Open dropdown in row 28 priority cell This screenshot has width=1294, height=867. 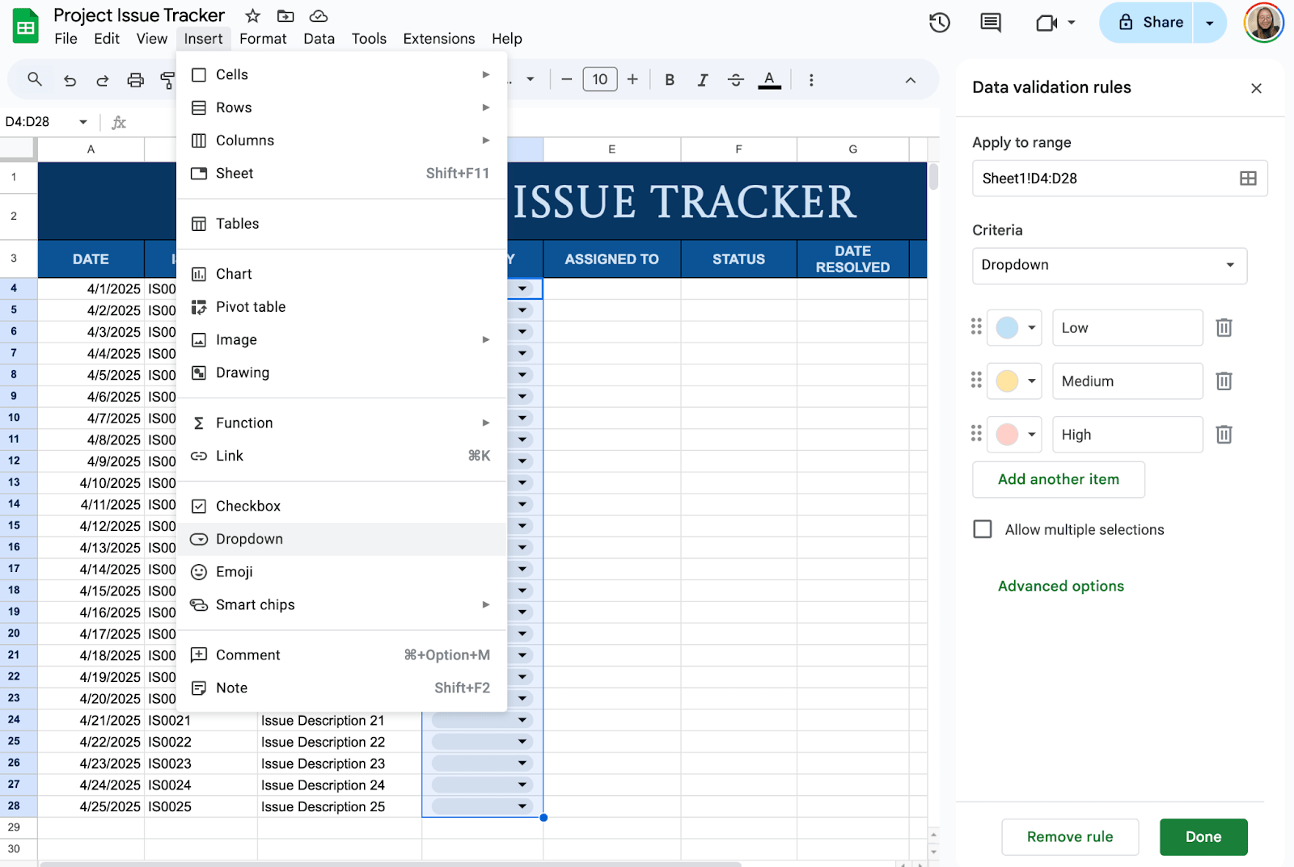click(x=522, y=806)
